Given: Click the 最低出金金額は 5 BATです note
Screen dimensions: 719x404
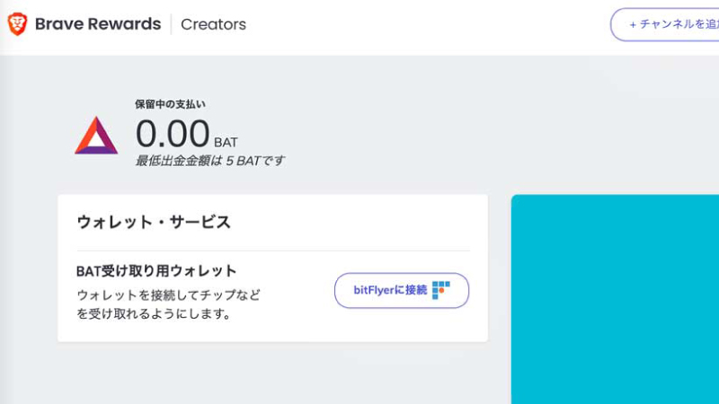Looking at the screenshot, I should tap(210, 161).
